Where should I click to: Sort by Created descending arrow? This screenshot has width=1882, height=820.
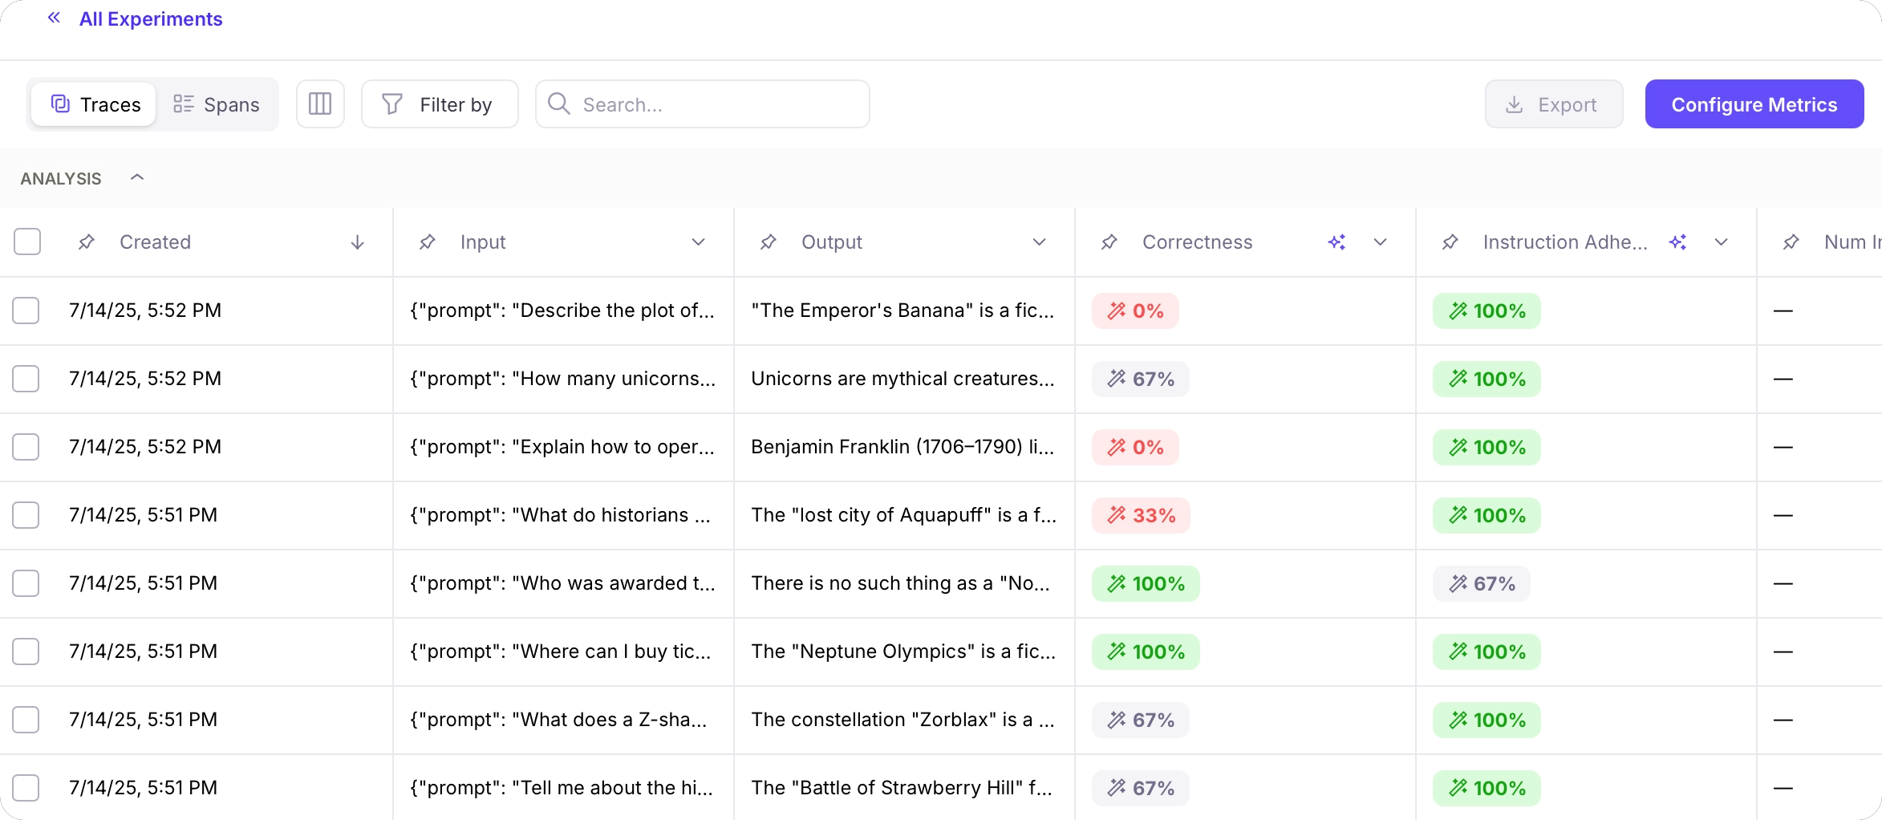coord(358,242)
